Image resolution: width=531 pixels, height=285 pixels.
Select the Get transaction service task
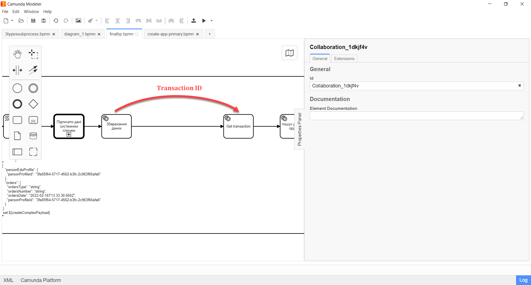click(x=238, y=126)
